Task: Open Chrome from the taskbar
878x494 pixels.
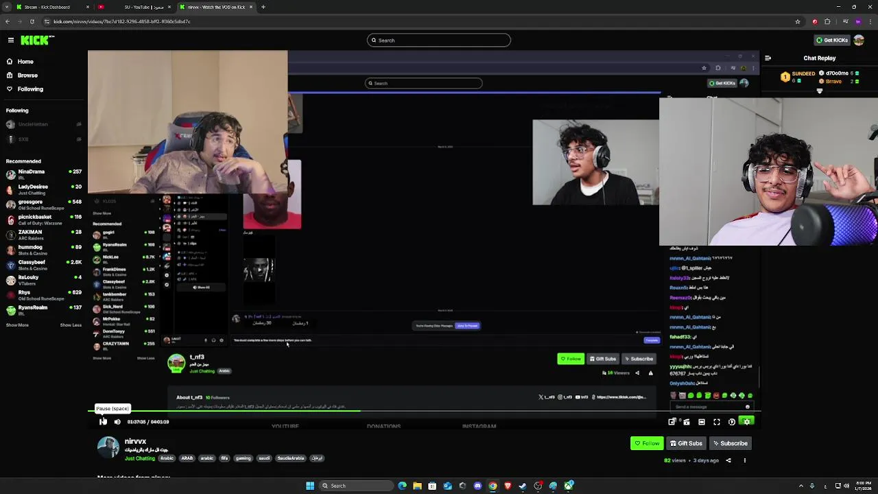Action: pos(493,486)
